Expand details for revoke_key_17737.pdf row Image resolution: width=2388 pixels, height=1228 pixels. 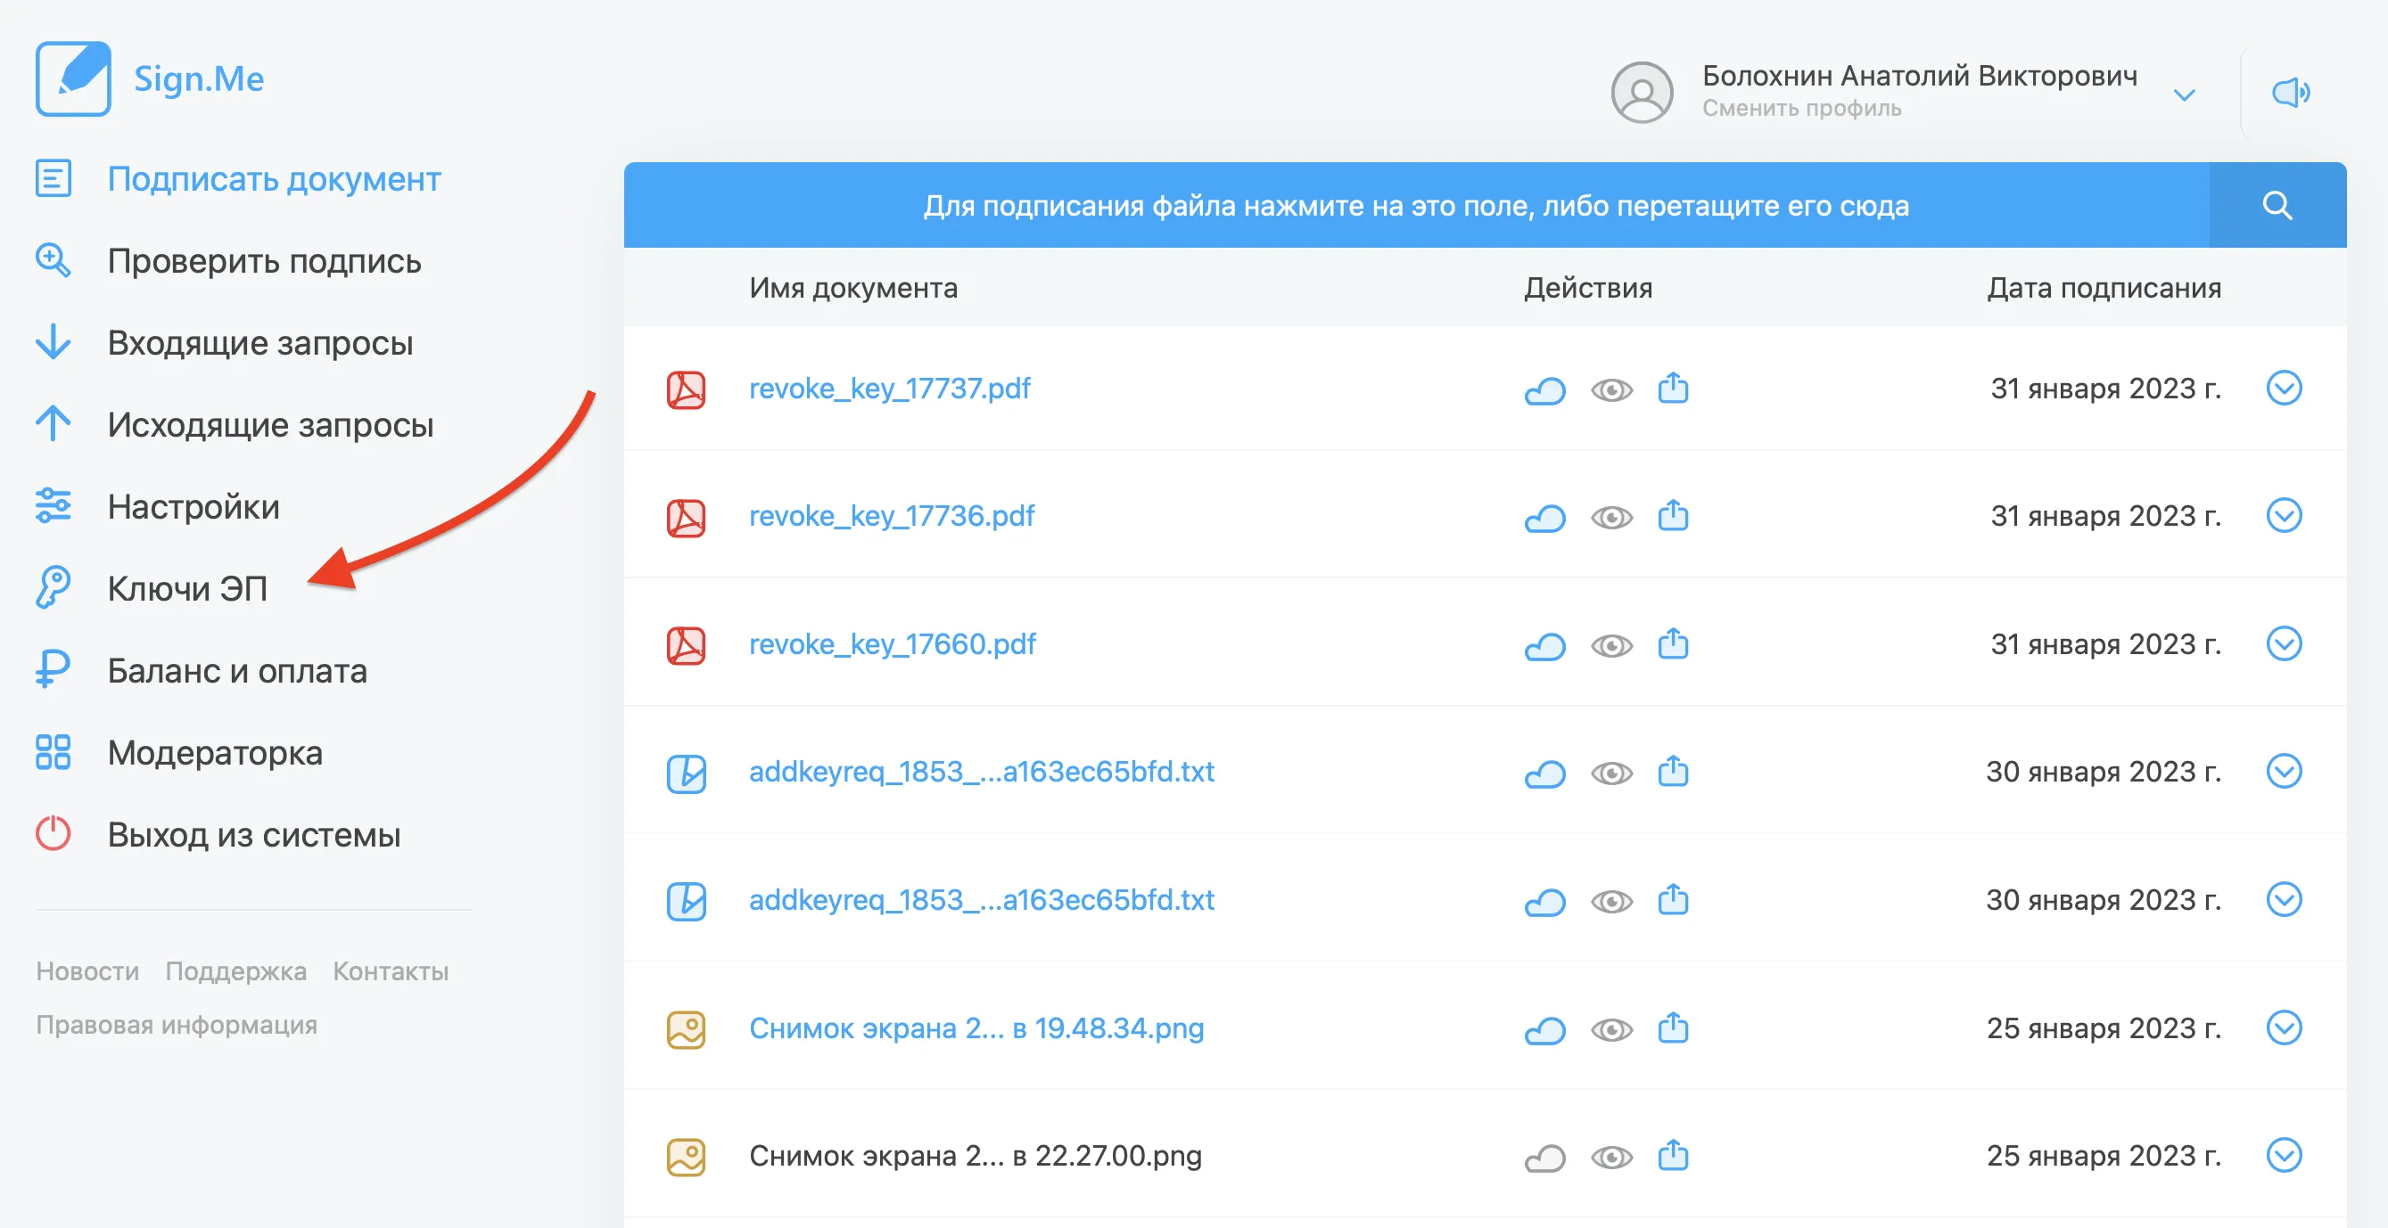click(2284, 388)
